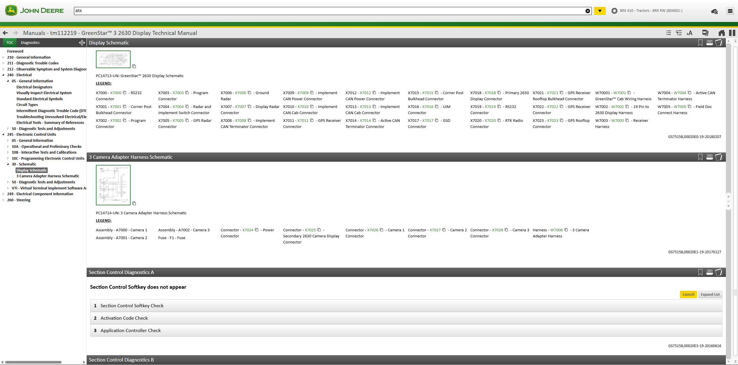Open the yellow search dropdown arrow

coord(600,11)
